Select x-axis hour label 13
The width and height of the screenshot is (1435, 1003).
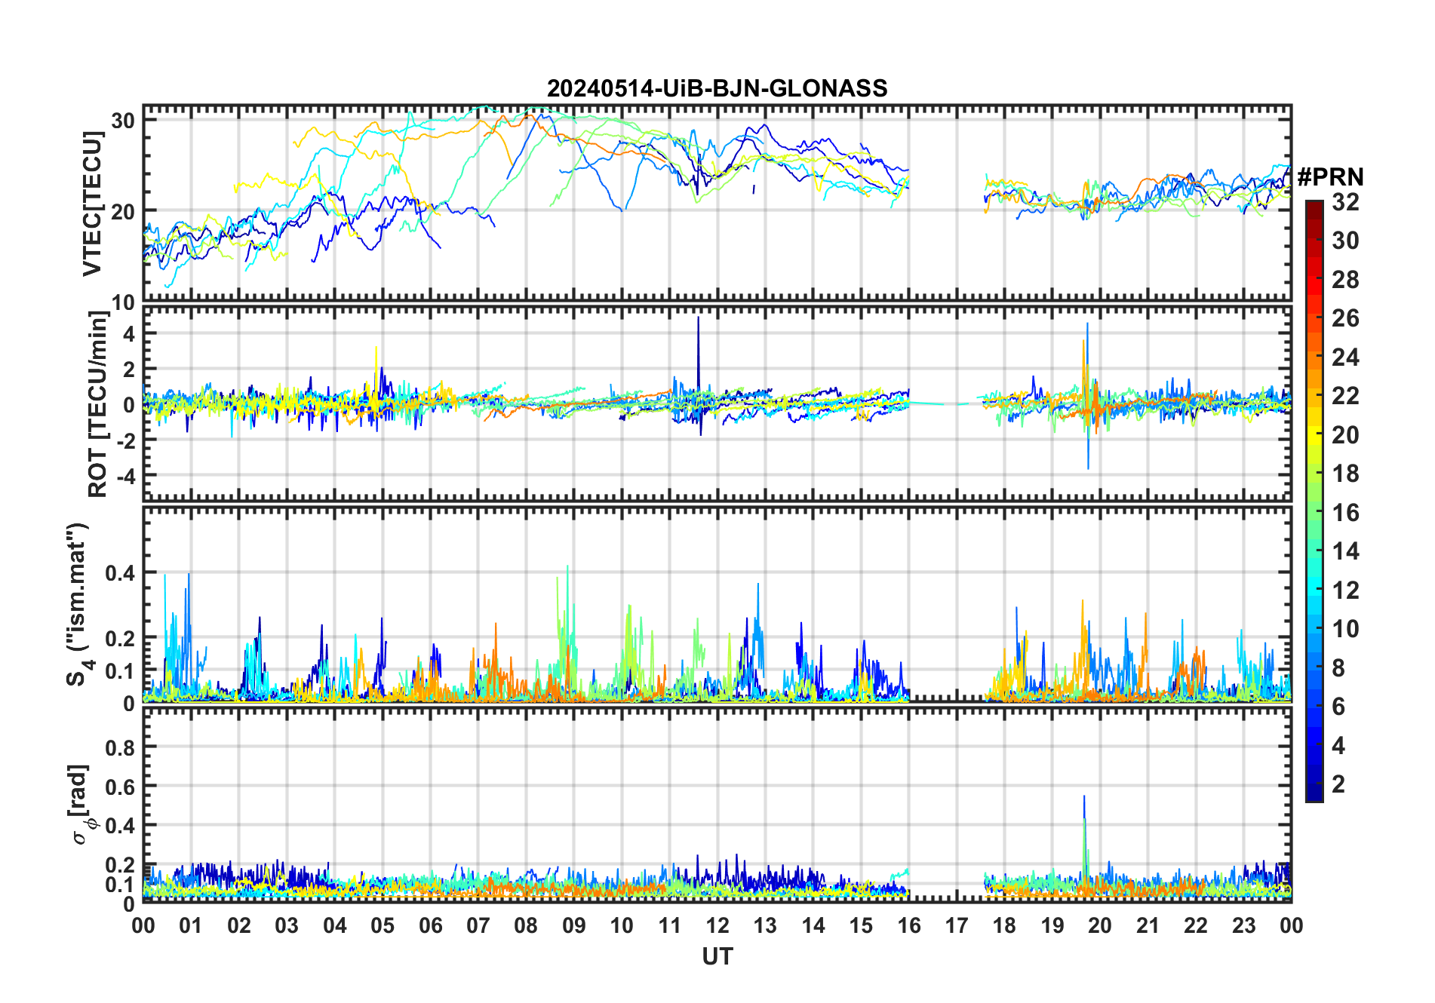click(x=765, y=925)
